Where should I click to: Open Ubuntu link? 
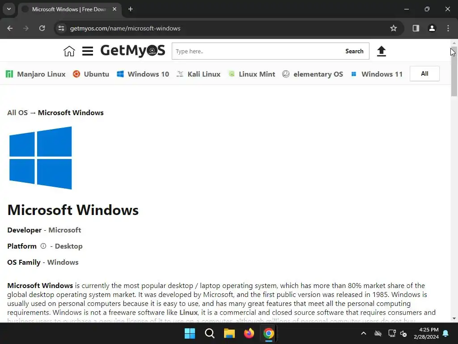(x=97, y=74)
